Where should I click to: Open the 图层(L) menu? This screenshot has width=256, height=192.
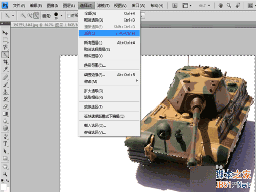(69, 6)
